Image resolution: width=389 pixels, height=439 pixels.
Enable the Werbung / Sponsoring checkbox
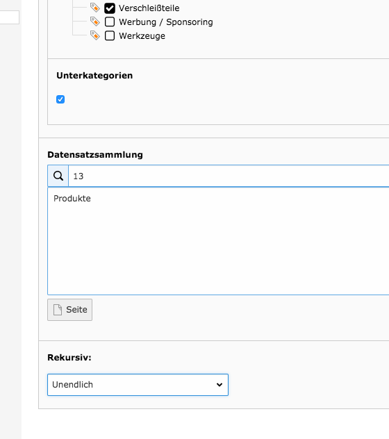coord(110,22)
